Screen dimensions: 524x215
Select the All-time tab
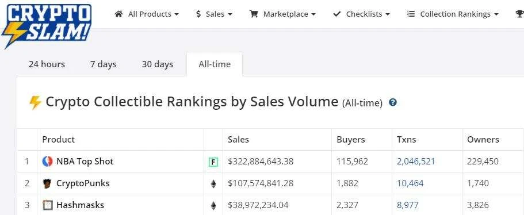[215, 64]
